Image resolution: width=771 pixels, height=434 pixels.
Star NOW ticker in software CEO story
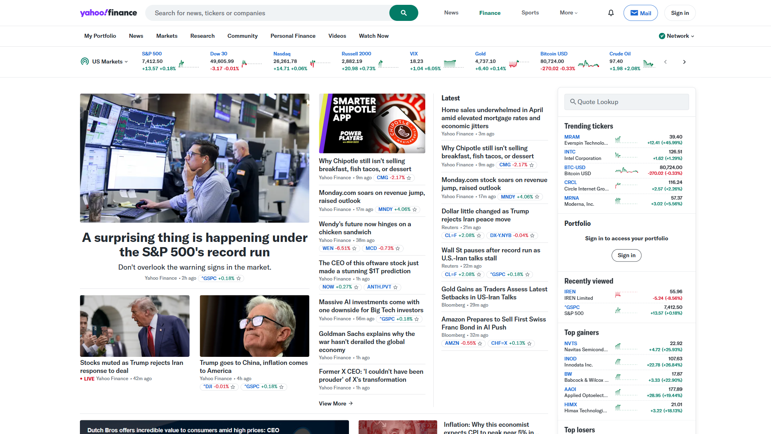(356, 287)
